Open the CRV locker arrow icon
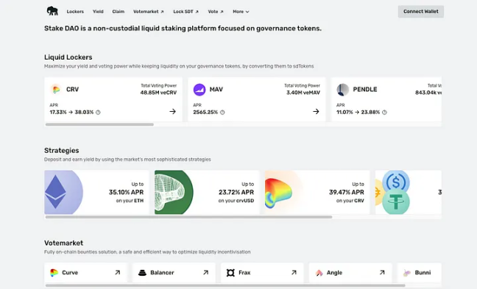Image resolution: width=477 pixels, height=289 pixels. [173, 112]
